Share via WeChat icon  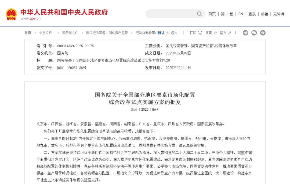254,33
